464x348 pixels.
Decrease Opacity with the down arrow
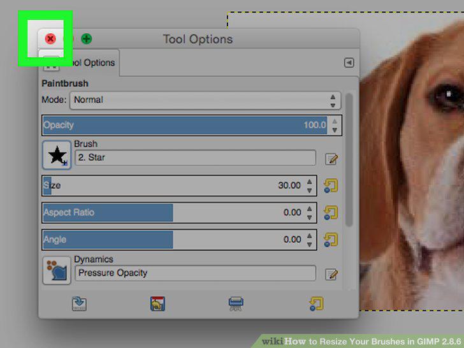coord(335,130)
